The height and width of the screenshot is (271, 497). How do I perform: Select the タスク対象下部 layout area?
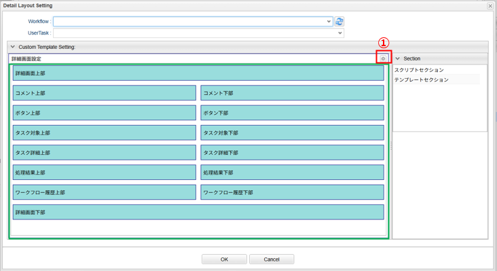tap(292, 133)
